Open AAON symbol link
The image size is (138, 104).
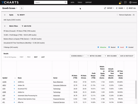(x=4, y=82)
